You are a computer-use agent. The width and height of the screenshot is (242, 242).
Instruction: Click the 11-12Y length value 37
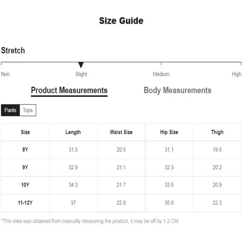(x=73, y=203)
